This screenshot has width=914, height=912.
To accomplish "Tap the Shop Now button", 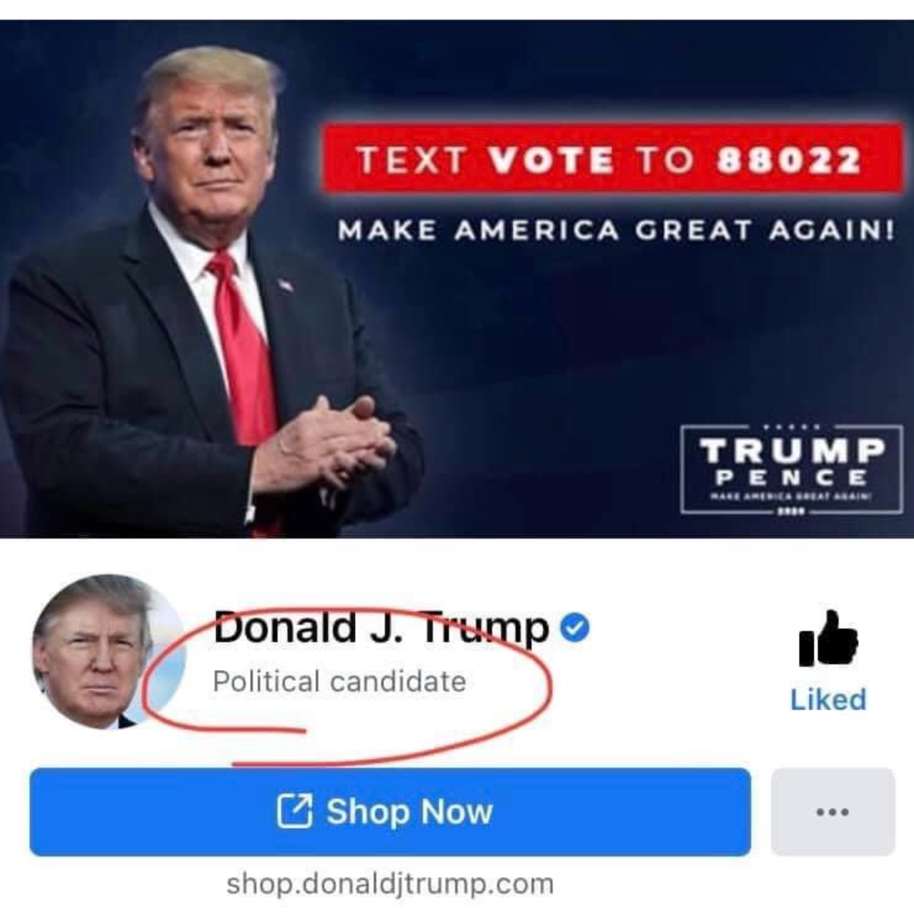I will tap(390, 812).
